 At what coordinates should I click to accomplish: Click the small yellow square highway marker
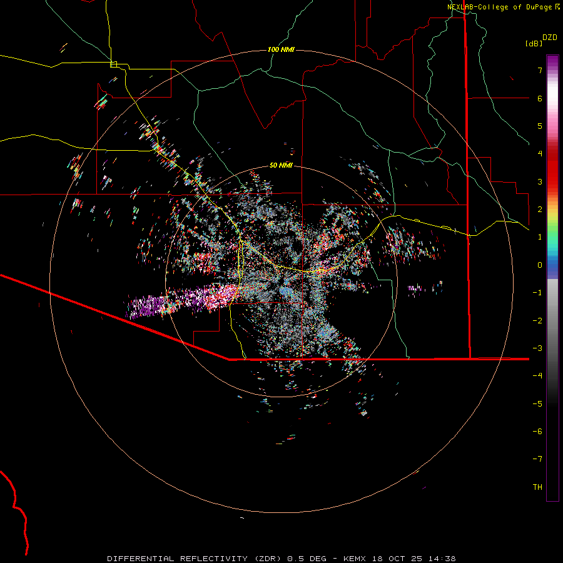[x=114, y=64]
